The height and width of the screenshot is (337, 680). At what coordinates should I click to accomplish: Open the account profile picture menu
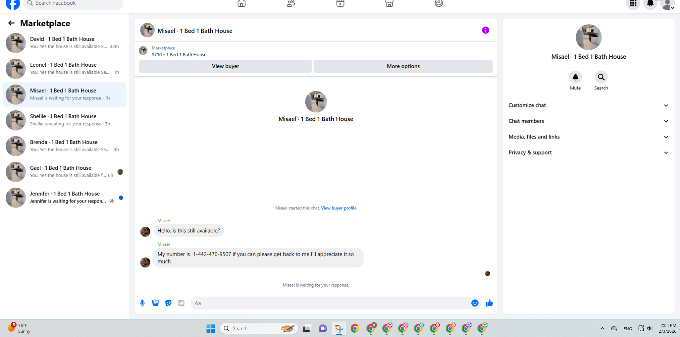point(667,4)
